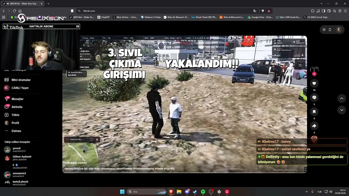This screenshot has height=196, width=349.
Task: Open Mesajlar in the sidebar
Action: [x=18, y=99]
